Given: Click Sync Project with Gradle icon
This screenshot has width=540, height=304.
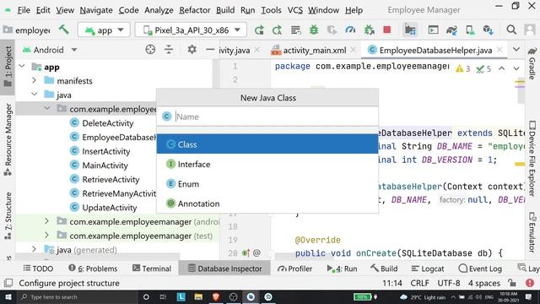Looking at the screenshot, I should (x=451, y=30).
